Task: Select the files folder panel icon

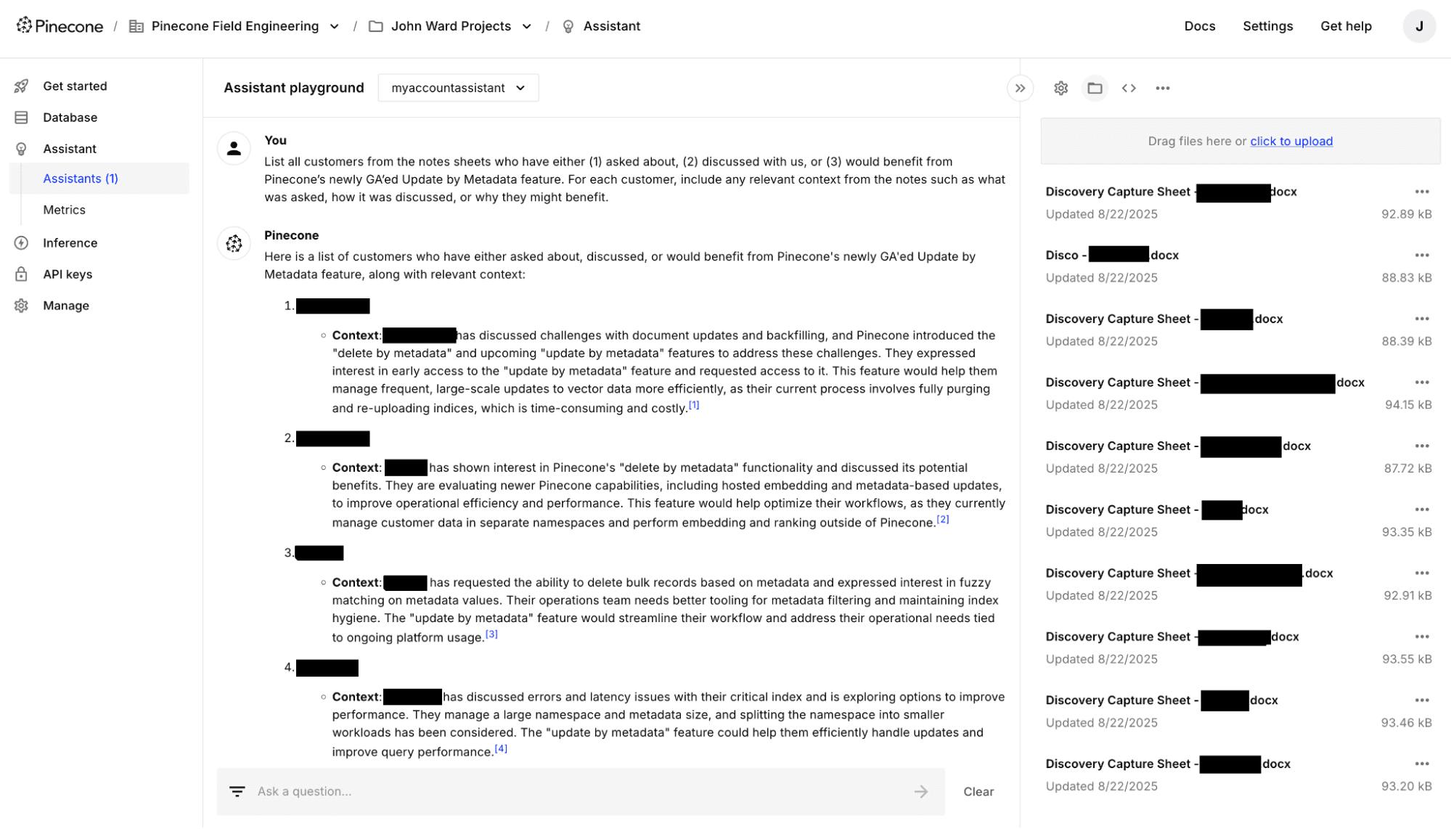Action: [x=1095, y=89]
